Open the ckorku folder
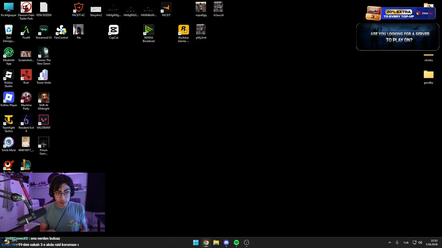Screen dimensions: 442x248 coord(429,57)
